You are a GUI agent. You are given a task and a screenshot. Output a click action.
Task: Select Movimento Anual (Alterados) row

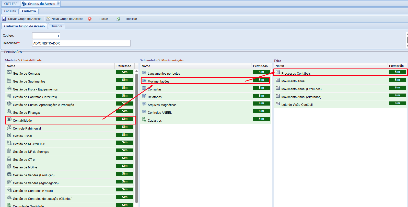[x=340, y=97]
